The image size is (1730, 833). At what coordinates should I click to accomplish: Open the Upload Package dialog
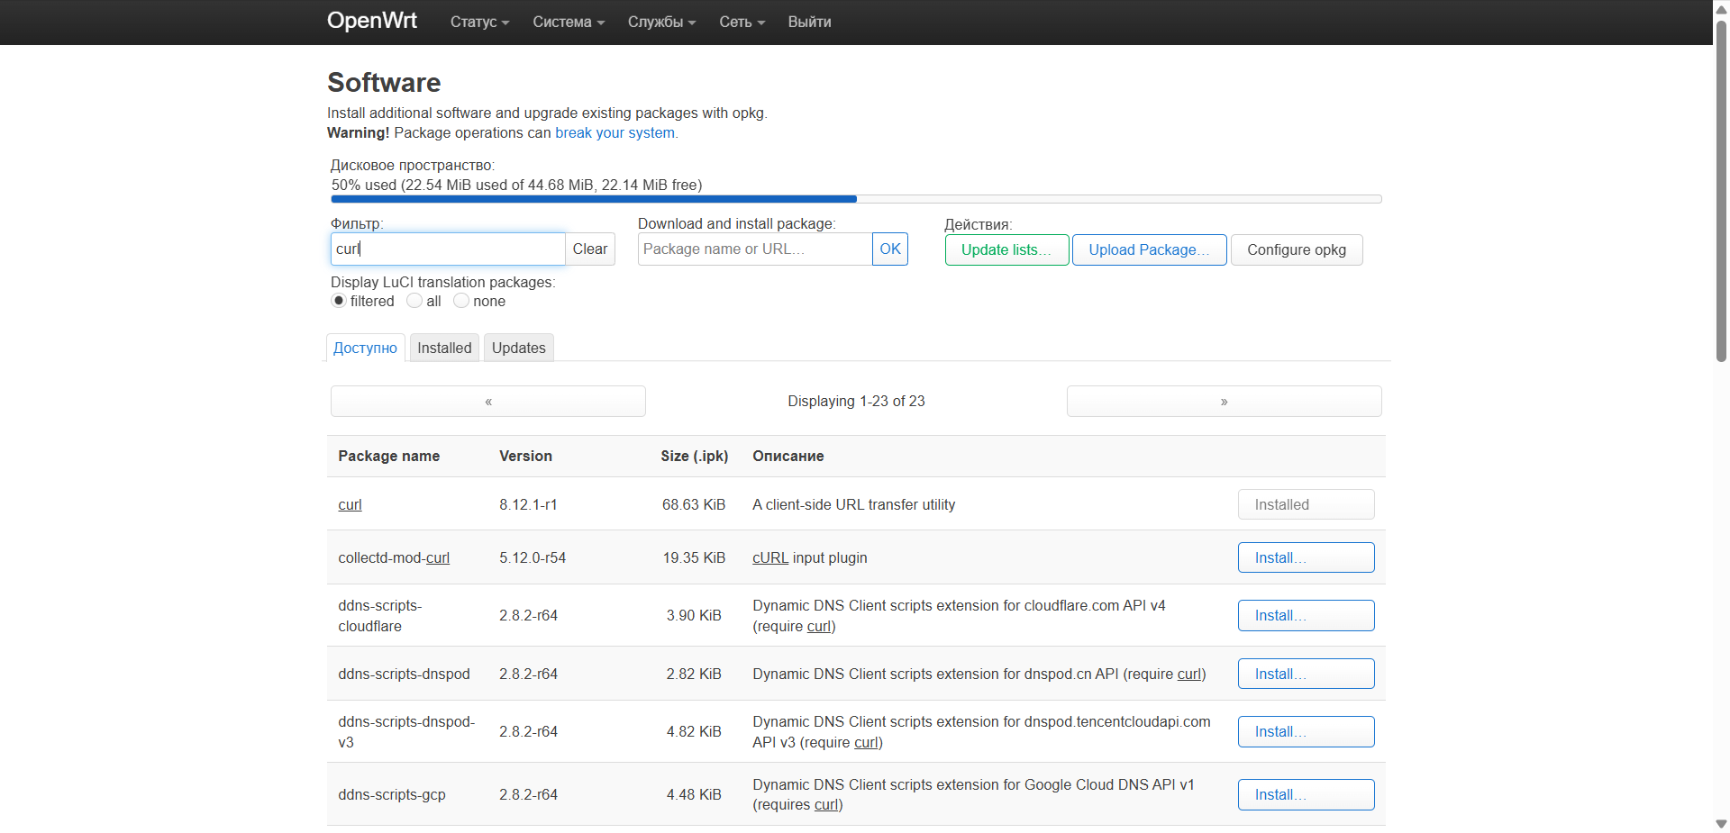coord(1149,249)
